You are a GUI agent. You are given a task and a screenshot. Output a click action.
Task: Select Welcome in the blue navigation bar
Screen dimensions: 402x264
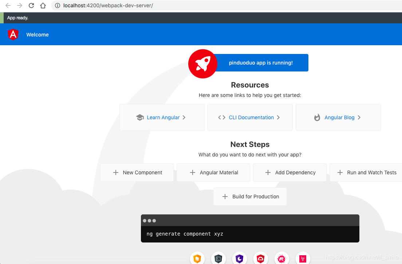(38, 34)
